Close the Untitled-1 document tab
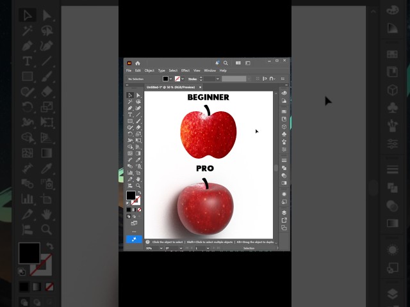 pos(201,87)
